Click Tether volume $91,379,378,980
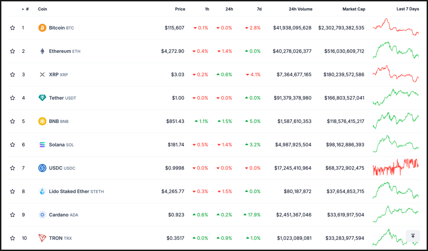This screenshot has height=251, width=428. pyautogui.click(x=292, y=98)
